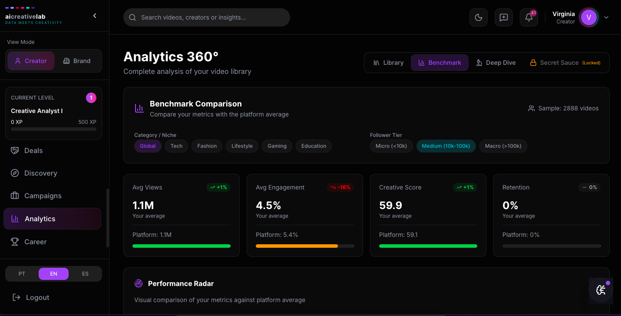The width and height of the screenshot is (621, 316).
Task: Switch to the Deep Dive tab
Action: pyautogui.click(x=495, y=63)
